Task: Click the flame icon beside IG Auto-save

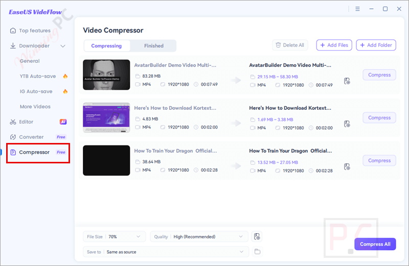Action: pos(65,91)
